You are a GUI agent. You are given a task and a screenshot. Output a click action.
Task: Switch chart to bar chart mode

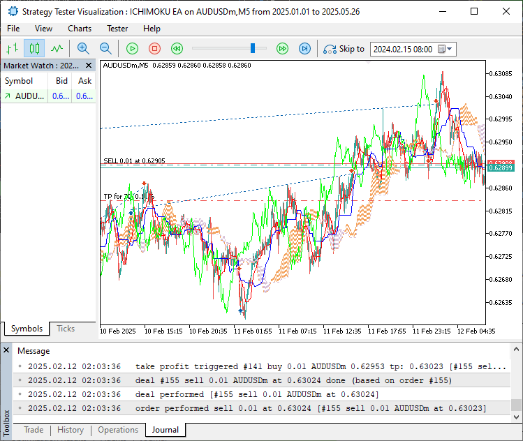click(x=12, y=49)
